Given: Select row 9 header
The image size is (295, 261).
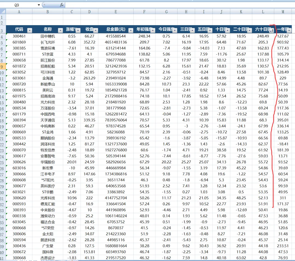Looking at the screenshot, I should click(3, 66).
